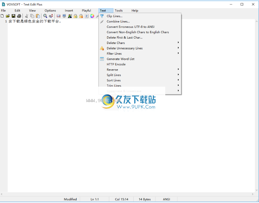Click the Save floppy disk icon
The height and width of the screenshot is (203, 259).
pyautogui.click(x=13, y=16)
